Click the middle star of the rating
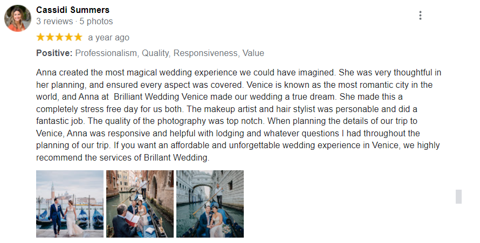Image resolution: width=480 pixels, height=243 pixels. click(59, 37)
